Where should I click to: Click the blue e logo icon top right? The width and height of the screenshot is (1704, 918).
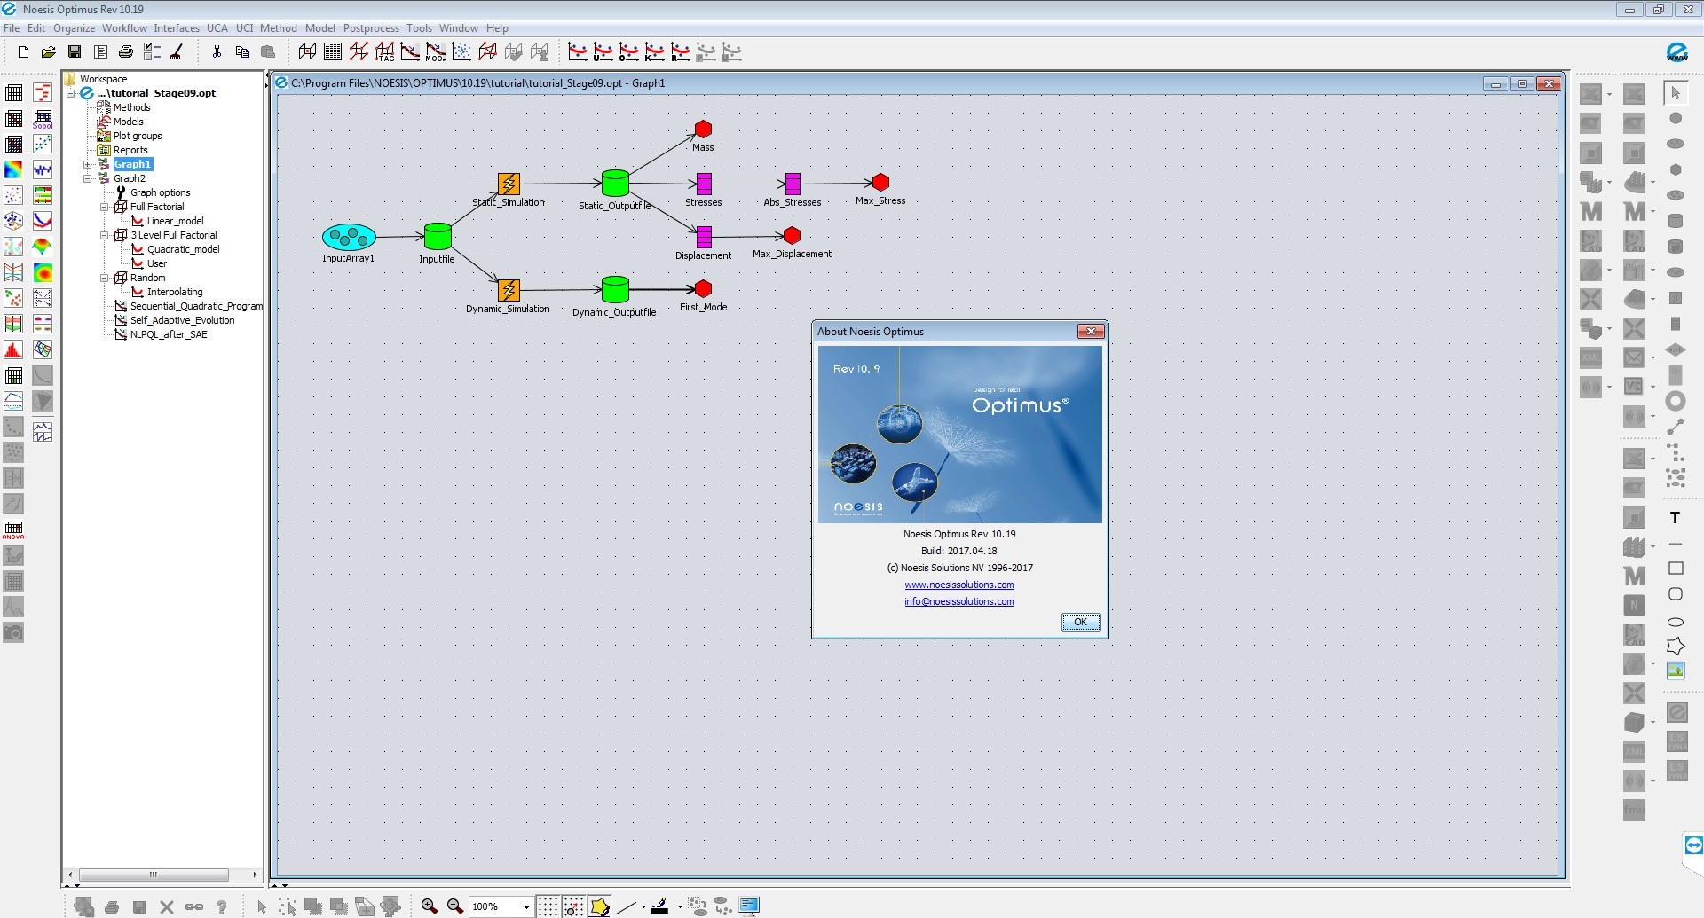coord(1677,52)
